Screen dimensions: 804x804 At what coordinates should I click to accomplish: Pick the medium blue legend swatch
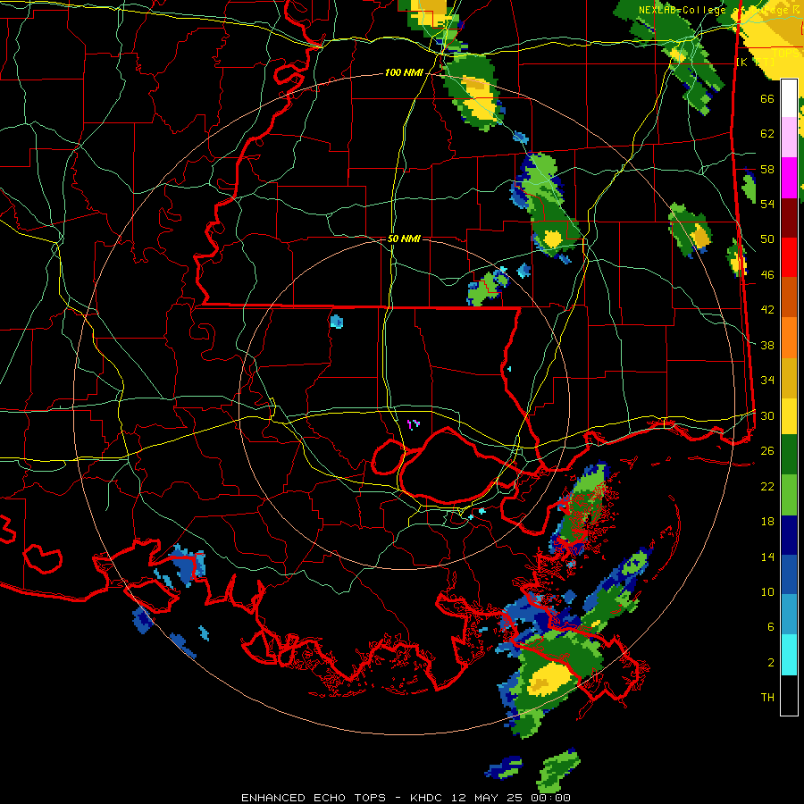[x=789, y=574]
